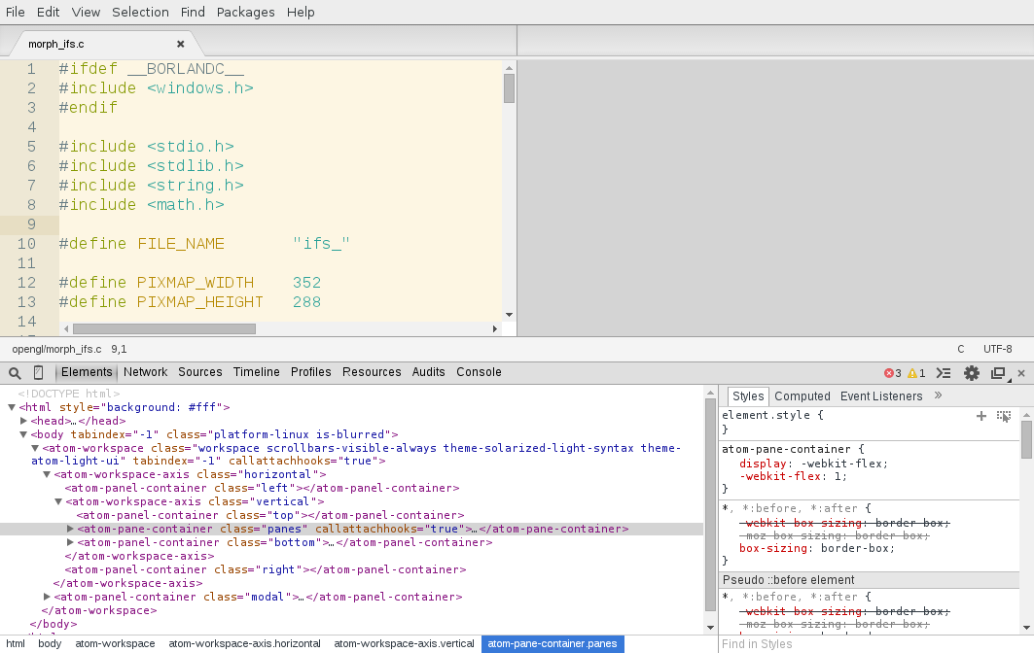The image size is (1034, 653).
Task: Click the dock side icon
Action: [997, 373]
